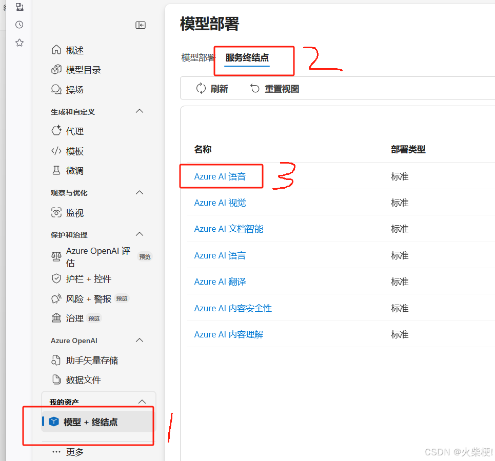The width and height of the screenshot is (495, 461).
Task: Collapse the 生成和自定义 section
Action: click(139, 111)
